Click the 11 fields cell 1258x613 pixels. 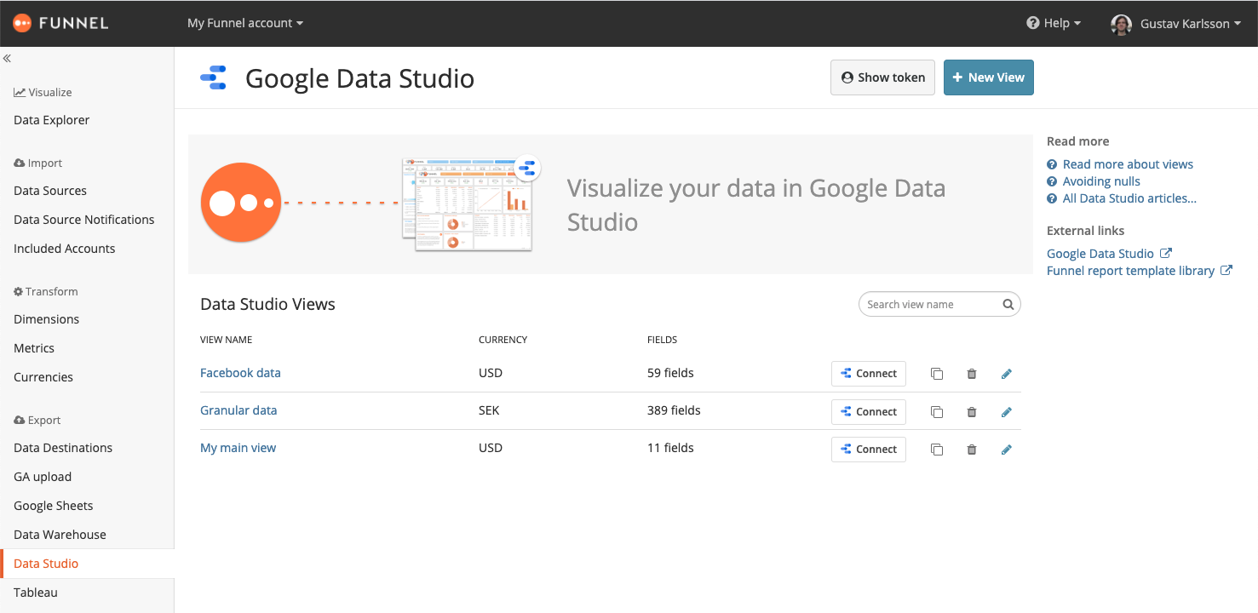coord(670,448)
